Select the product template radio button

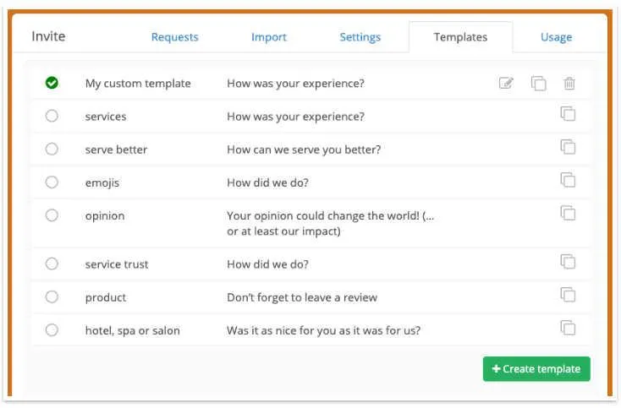52,297
